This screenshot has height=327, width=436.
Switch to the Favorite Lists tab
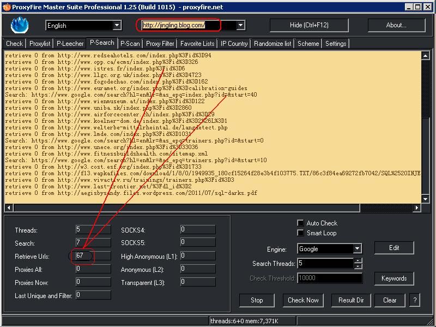click(197, 44)
